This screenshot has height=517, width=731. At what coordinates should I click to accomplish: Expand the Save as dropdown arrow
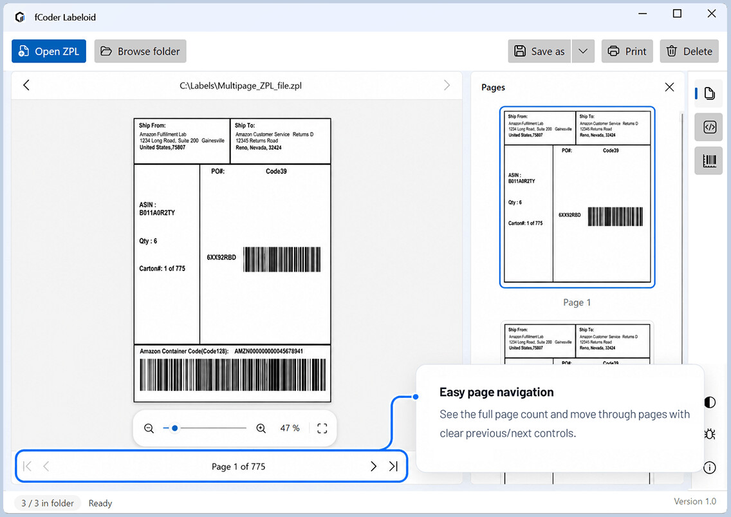pos(583,52)
